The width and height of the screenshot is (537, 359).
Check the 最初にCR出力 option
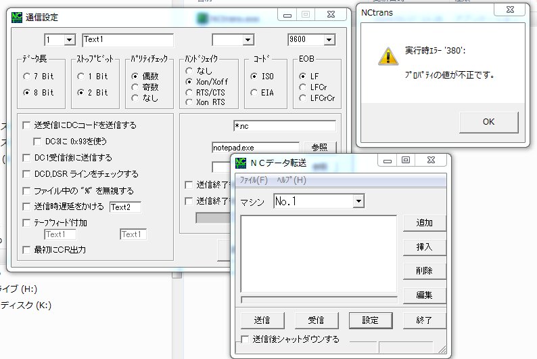tap(26, 250)
